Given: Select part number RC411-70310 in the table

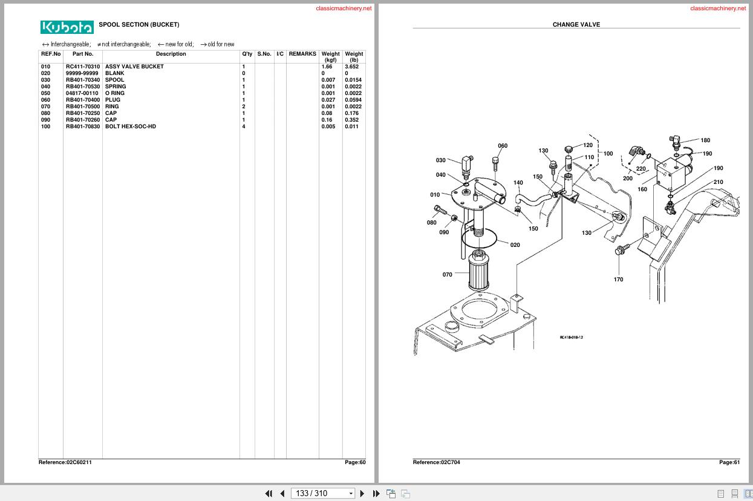Looking at the screenshot, I should pos(82,67).
